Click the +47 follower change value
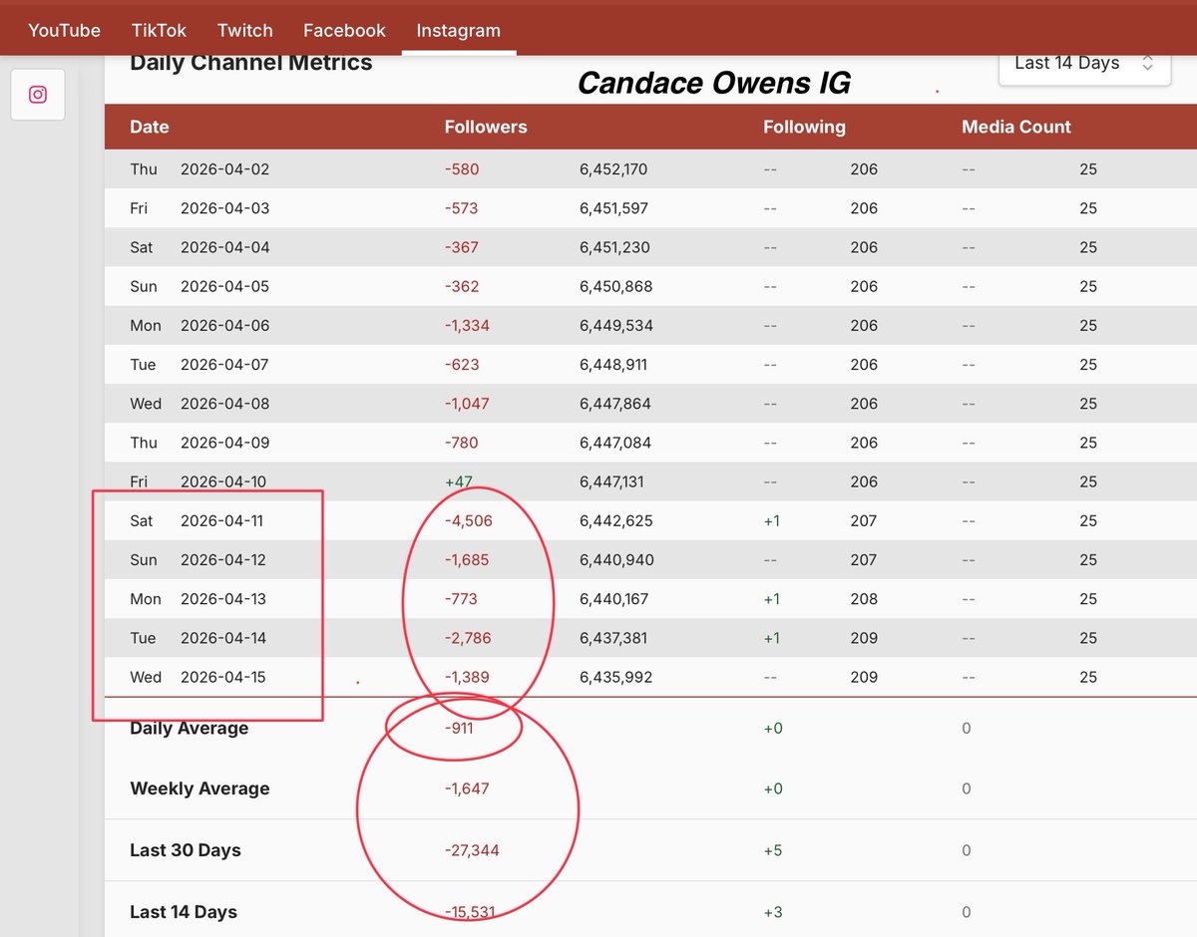This screenshot has width=1197, height=937. pos(459,481)
